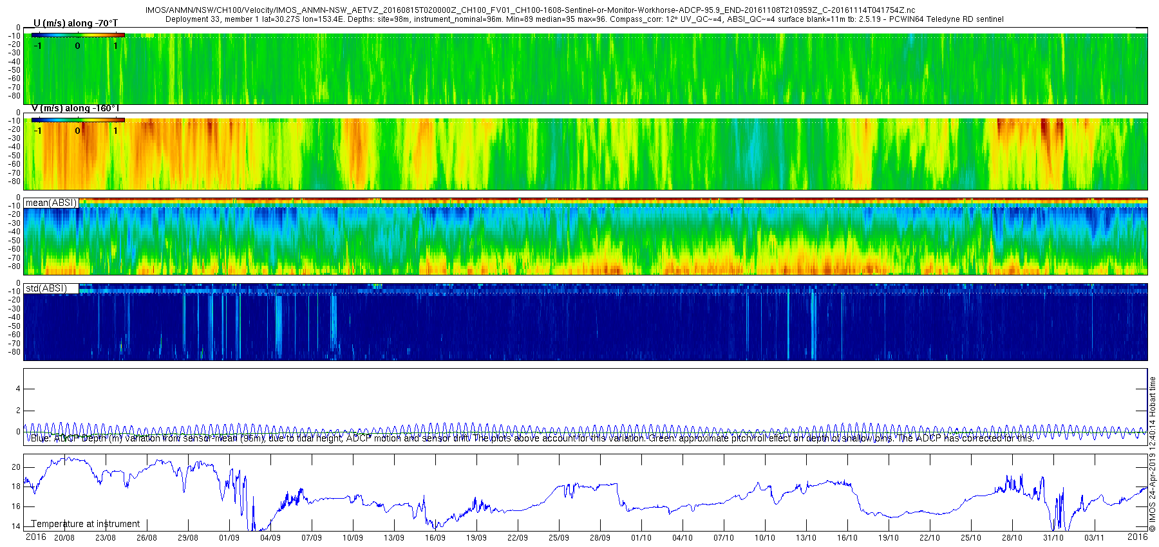
Task: Click the '28/09' date tick label
Action: click(x=600, y=538)
